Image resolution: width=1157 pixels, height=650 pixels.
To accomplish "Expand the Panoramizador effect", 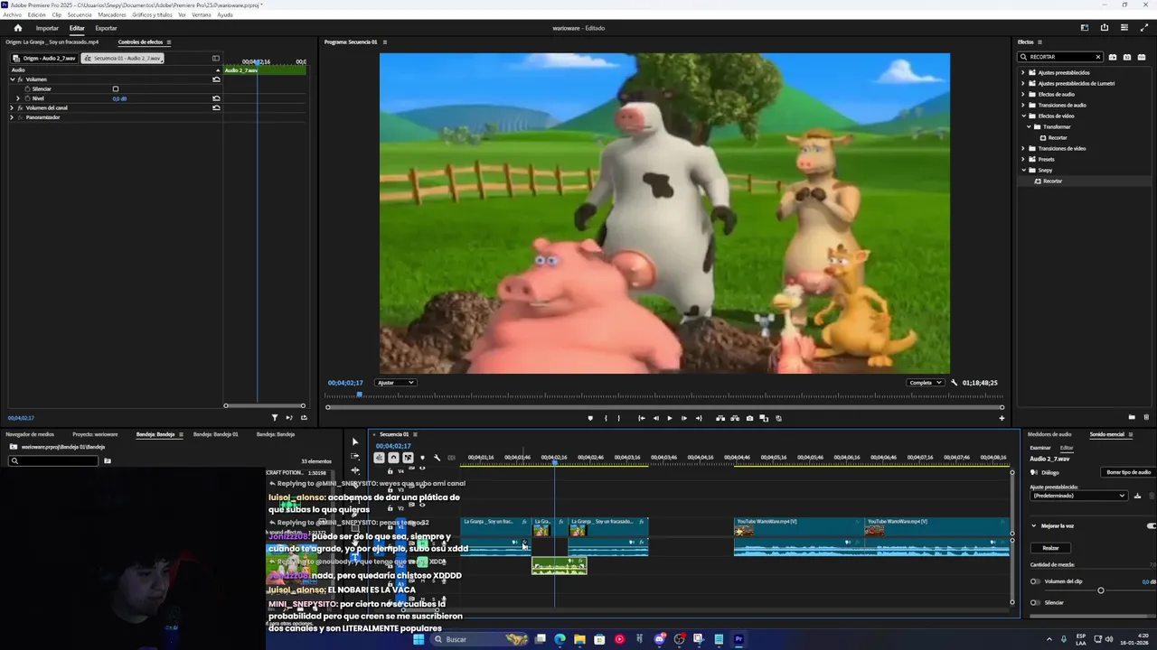I will 12,117.
